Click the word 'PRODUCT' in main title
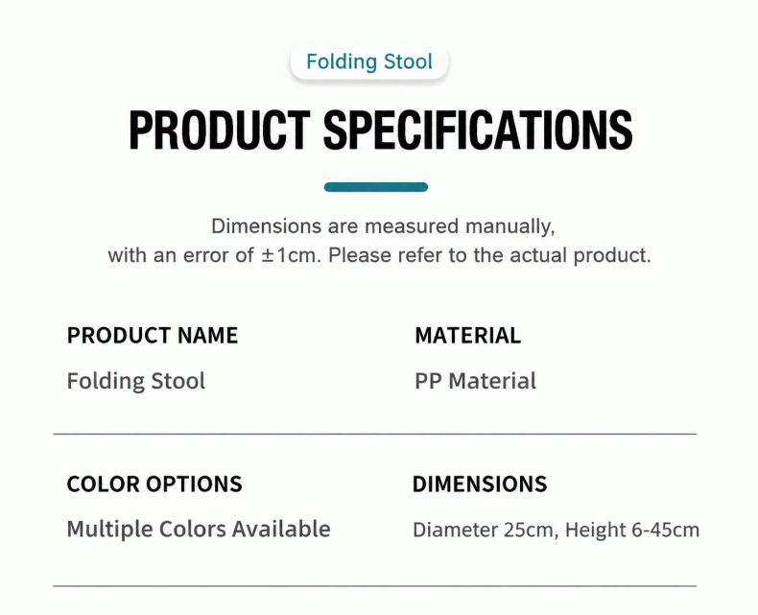The image size is (758, 615). tap(219, 130)
